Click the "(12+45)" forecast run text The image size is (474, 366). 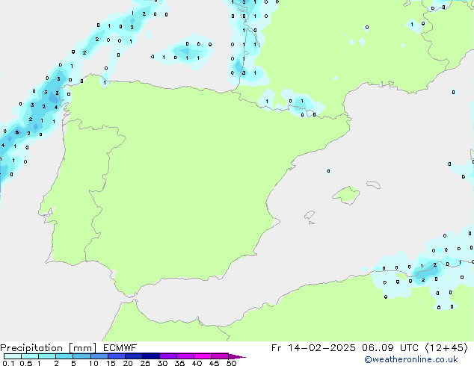point(446,347)
